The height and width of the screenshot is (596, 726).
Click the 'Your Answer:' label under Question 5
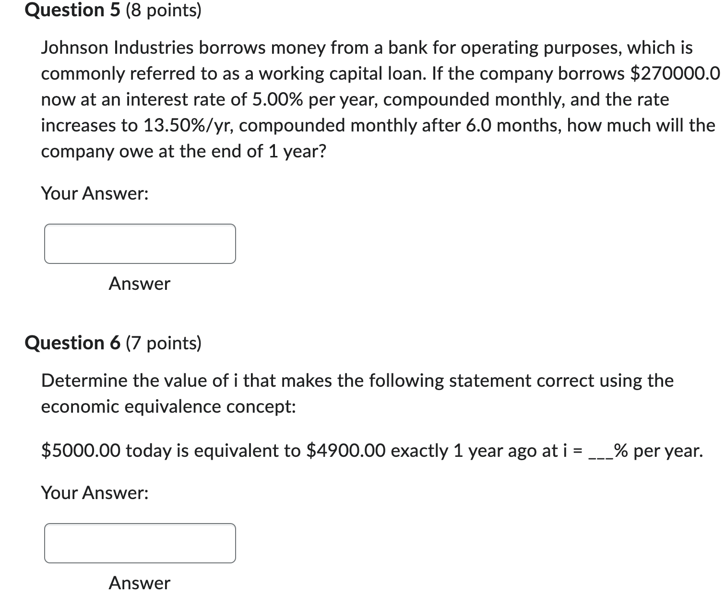point(95,193)
